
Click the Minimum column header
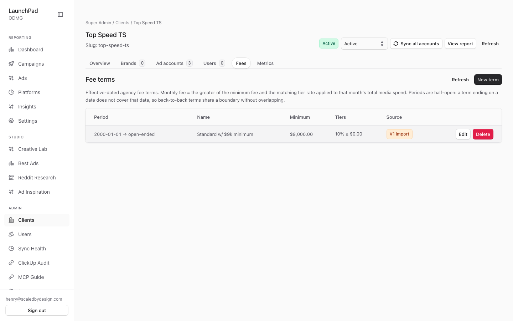[x=300, y=117]
